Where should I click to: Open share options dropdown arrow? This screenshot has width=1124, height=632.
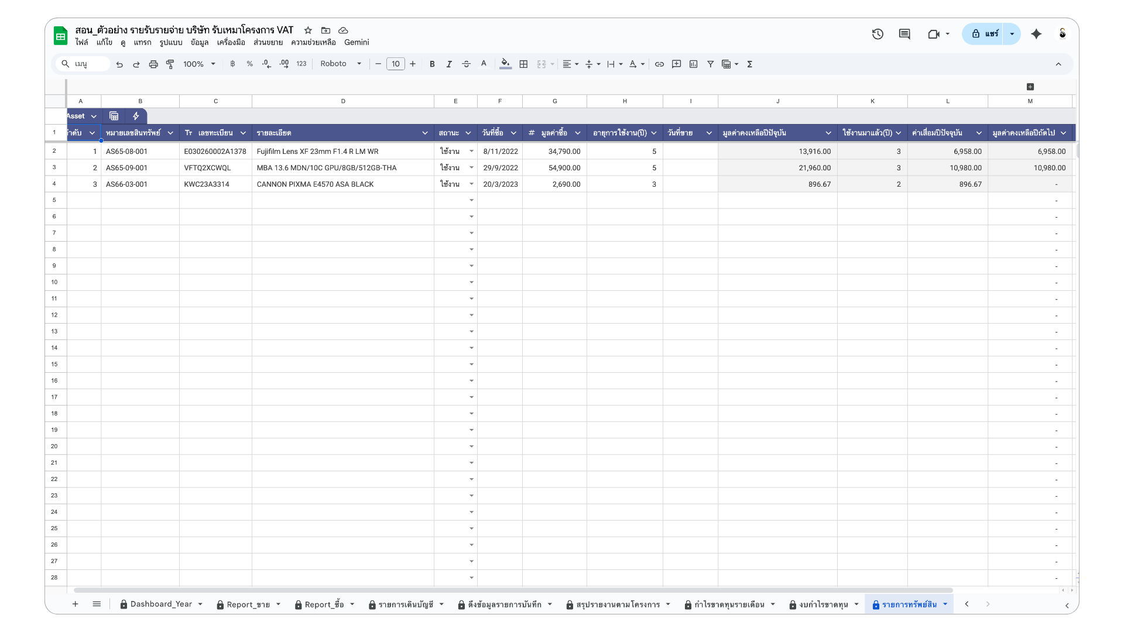click(1012, 34)
